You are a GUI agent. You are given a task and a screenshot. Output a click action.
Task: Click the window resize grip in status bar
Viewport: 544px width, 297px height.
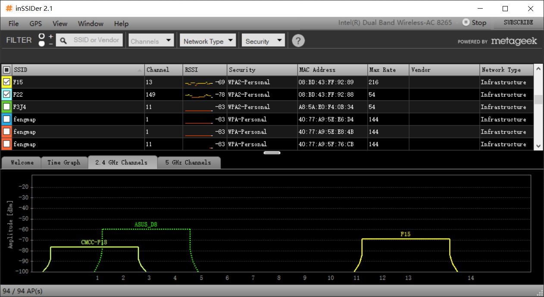(x=540, y=293)
